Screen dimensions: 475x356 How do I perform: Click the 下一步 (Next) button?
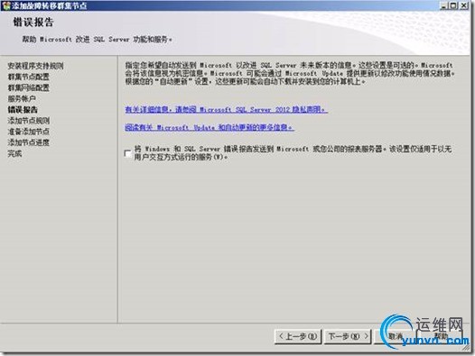[348, 337]
